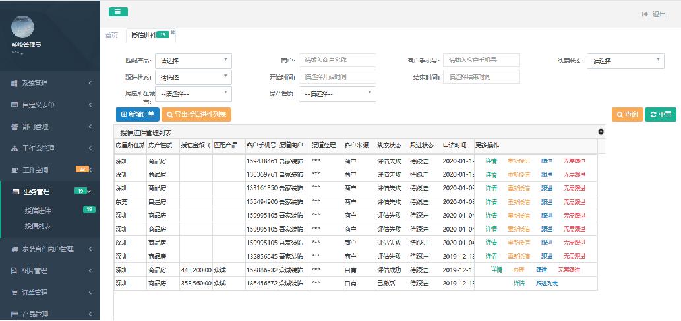Click the 部门管理 people icon in sidebar
Image resolution: width=681 pixels, height=321 pixels.
[14, 126]
